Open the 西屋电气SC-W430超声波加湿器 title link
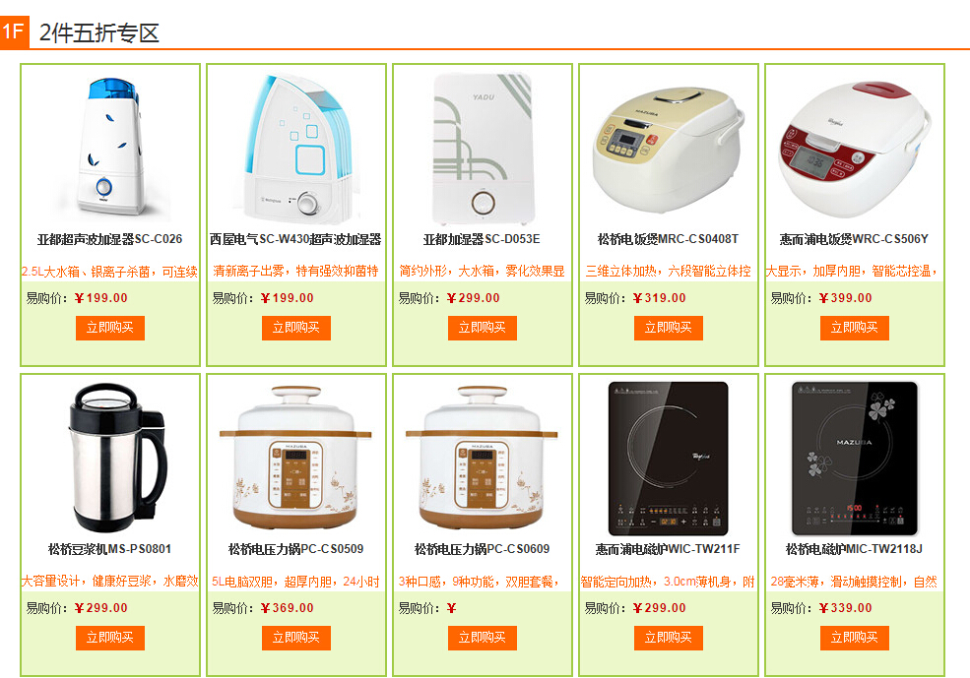Screen dimensions: 970x678 point(295,239)
